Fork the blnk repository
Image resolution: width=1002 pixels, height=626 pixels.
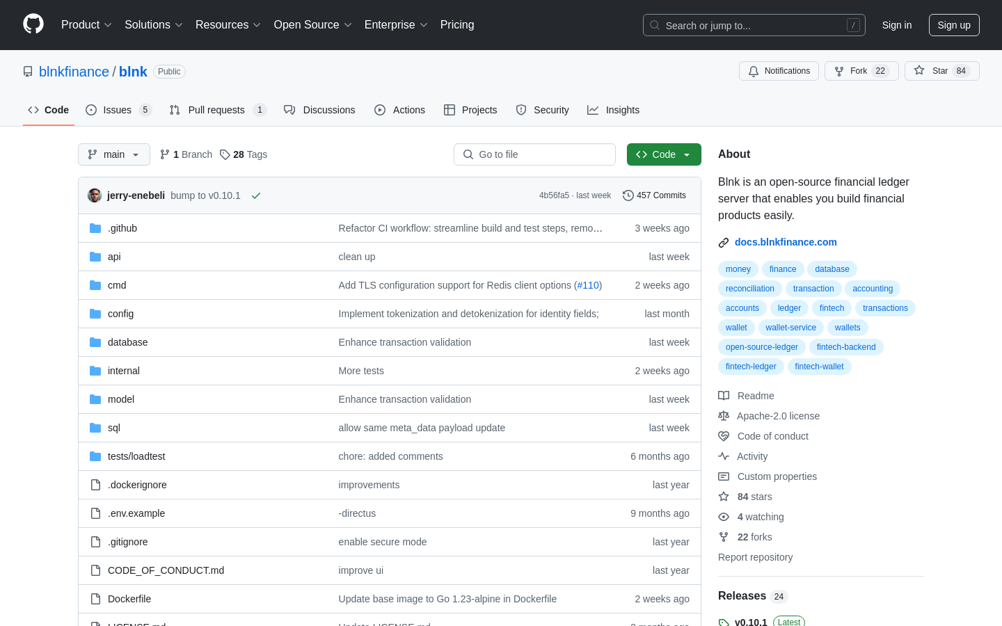[x=861, y=71]
